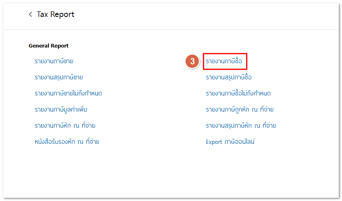Open รายงานภาษีหัก ณ ที่จ่าย link
342x201 pixels.
click(x=65, y=126)
